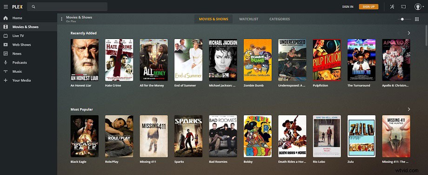
Task: Open the Sparks poster
Action: click(x=188, y=136)
